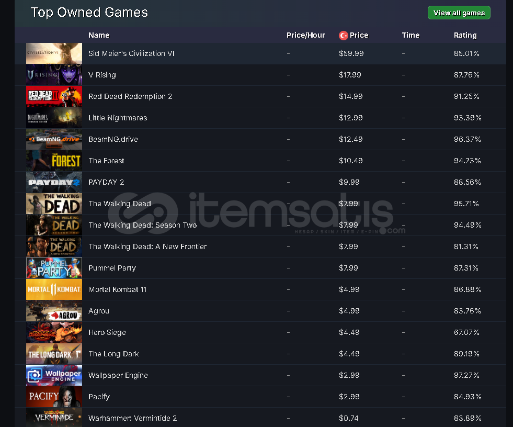This screenshot has height=427, width=513.
Task: Sort by the Name column header
Action: [99, 35]
